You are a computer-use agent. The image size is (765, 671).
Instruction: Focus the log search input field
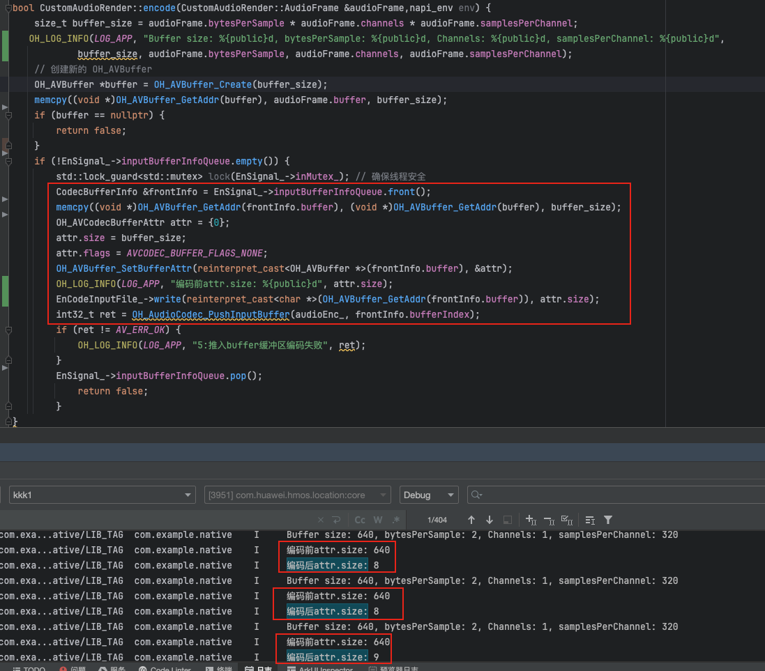[x=616, y=495]
